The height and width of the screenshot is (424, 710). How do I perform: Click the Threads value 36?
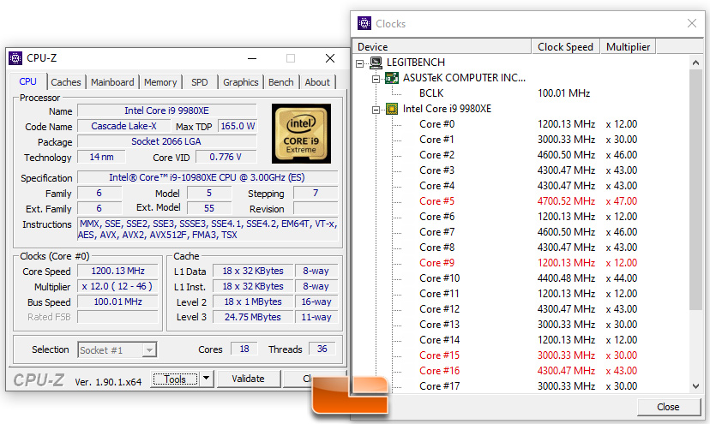[x=322, y=349]
